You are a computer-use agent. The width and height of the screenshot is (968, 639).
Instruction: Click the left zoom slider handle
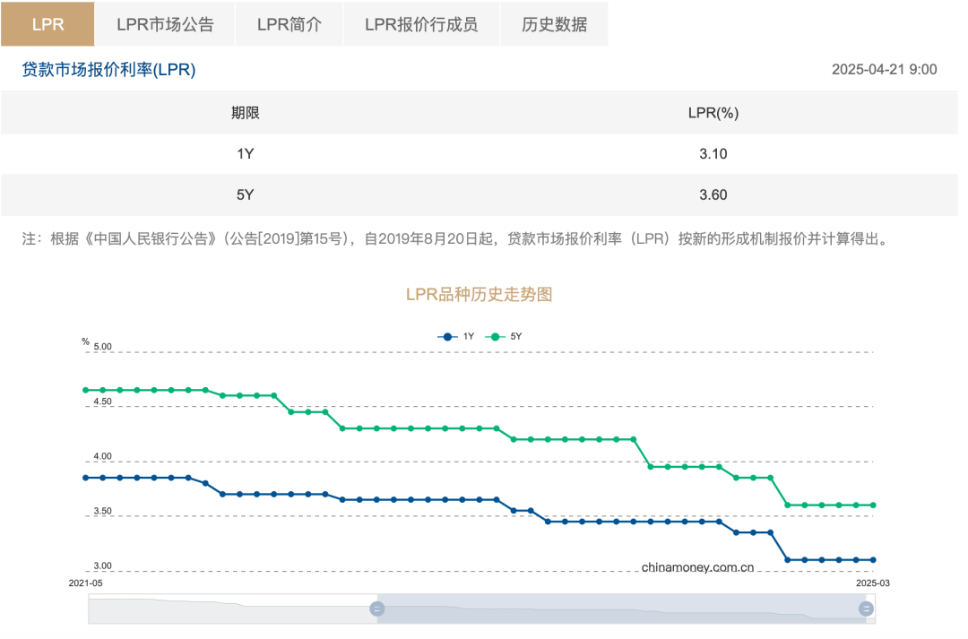tap(377, 609)
